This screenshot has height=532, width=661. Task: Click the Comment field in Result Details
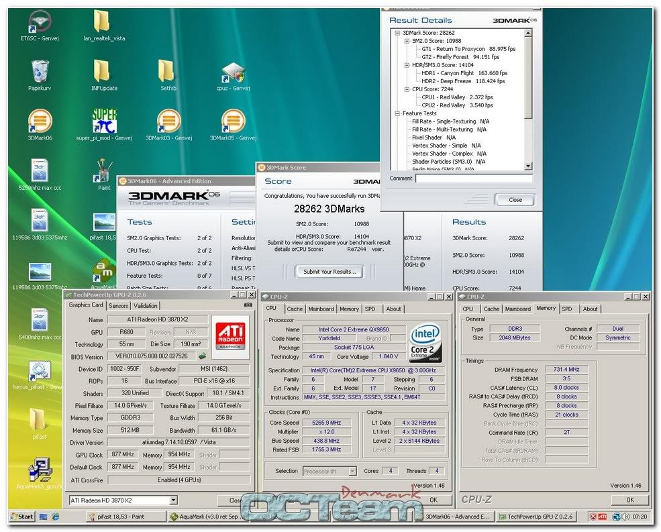pyautogui.click(x=474, y=178)
